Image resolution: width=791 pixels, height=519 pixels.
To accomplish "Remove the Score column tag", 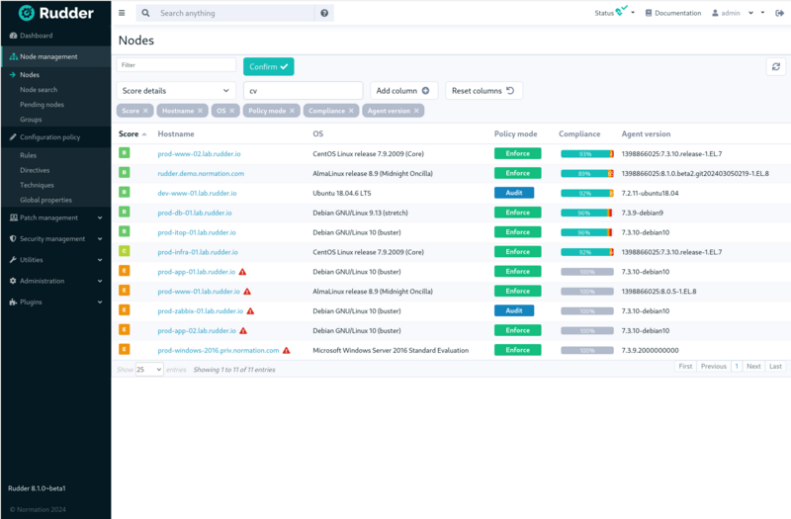I will [145, 111].
